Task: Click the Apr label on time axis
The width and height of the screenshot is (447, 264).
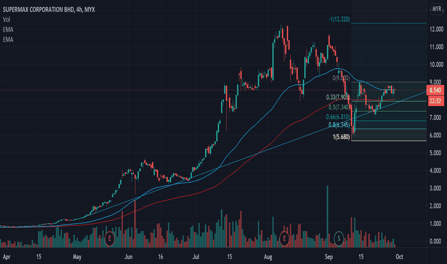Action: point(7,257)
